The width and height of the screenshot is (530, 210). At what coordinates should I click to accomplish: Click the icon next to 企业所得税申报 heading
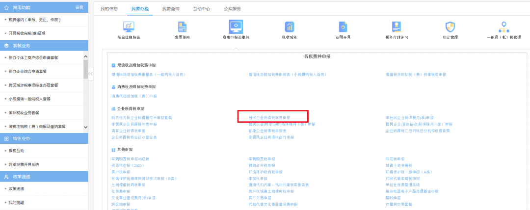point(113,109)
